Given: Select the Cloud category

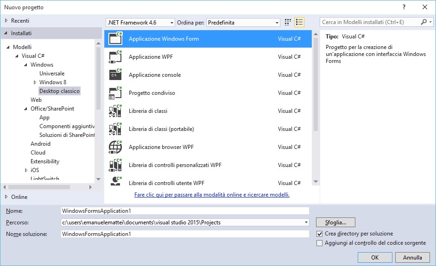Looking at the screenshot, I should coord(38,153).
